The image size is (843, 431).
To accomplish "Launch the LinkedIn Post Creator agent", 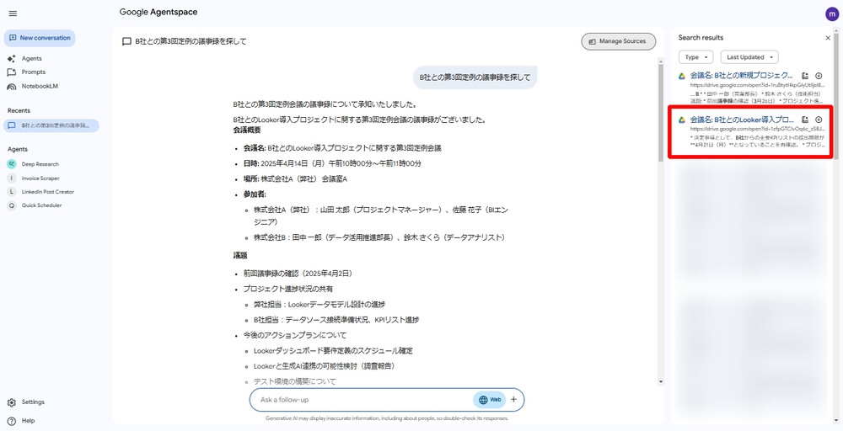I will click(48, 192).
